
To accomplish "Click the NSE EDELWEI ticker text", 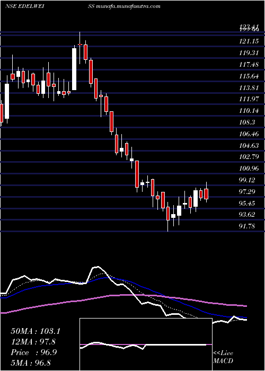I will [25, 6].
